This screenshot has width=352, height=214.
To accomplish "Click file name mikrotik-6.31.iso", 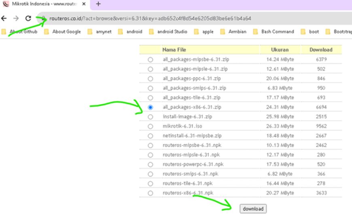I will [182, 126].
